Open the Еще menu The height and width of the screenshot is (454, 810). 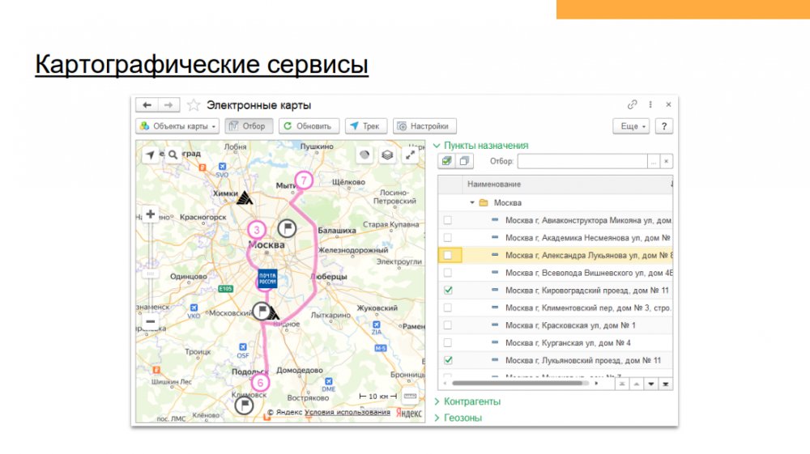(631, 126)
